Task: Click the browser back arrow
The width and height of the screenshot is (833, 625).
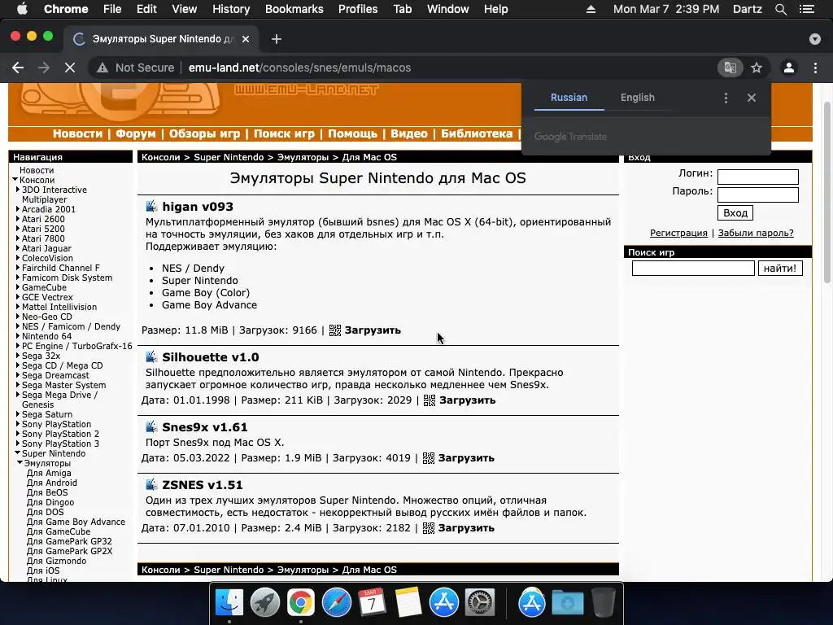Action: point(18,68)
